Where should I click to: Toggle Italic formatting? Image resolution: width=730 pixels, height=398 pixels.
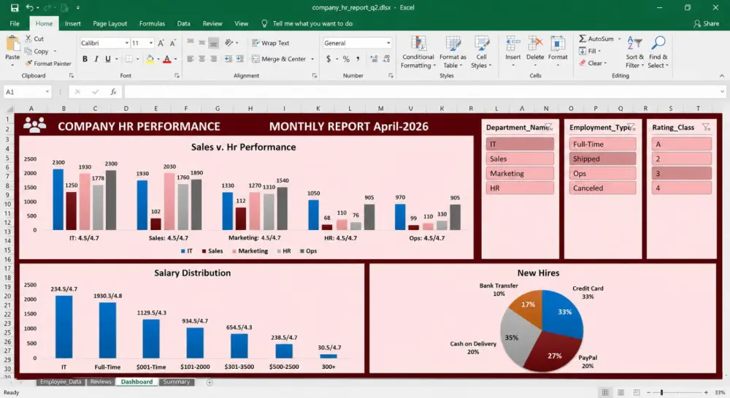[96, 58]
